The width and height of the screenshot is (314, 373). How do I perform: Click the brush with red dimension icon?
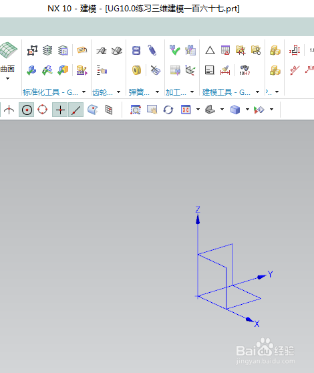[225, 70]
